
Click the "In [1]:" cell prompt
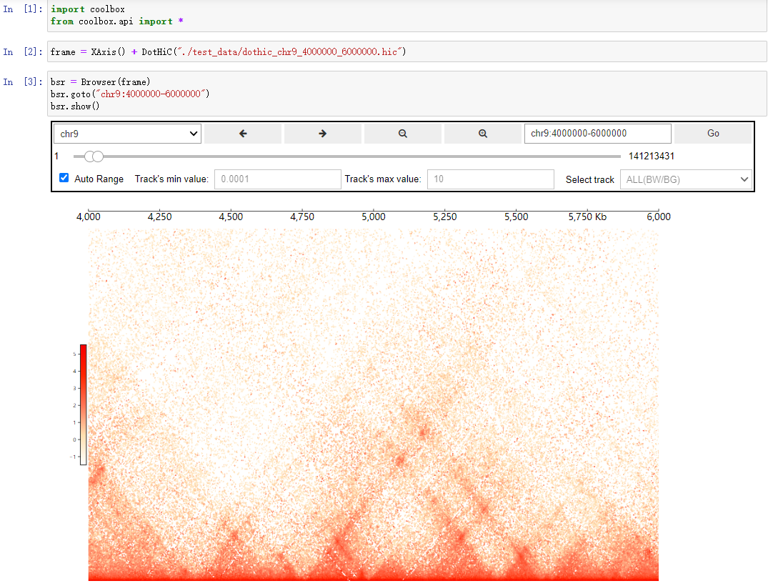23,9
